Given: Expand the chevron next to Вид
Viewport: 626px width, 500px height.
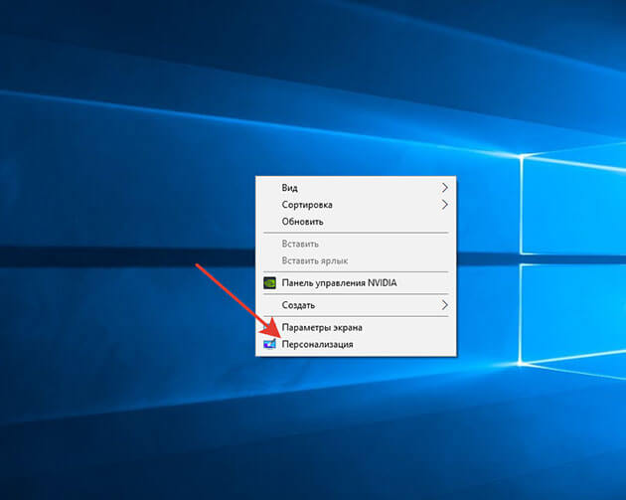Looking at the screenshot, I should [445, 188].
